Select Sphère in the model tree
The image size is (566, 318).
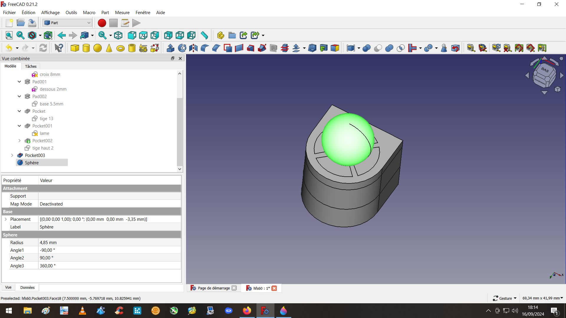pos(32,163)
